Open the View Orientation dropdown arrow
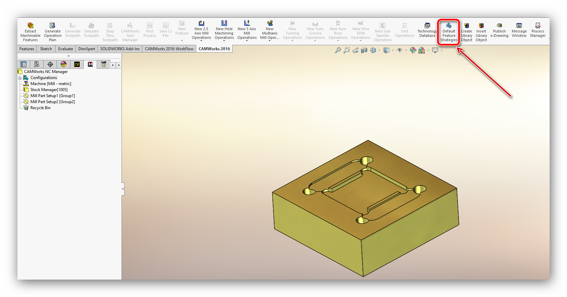567x297 pixels. [x=379, y=51]
